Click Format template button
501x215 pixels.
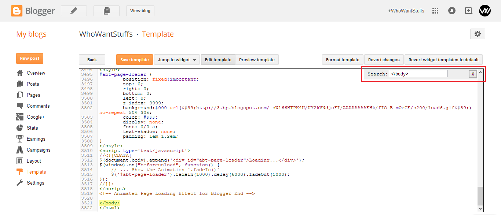click(x=343, y=60)
